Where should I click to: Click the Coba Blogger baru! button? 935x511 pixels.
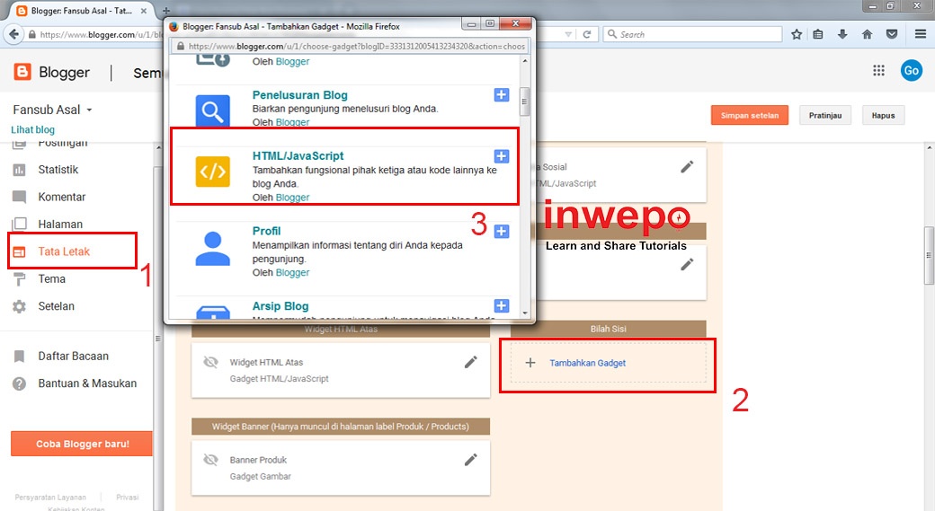82,444
